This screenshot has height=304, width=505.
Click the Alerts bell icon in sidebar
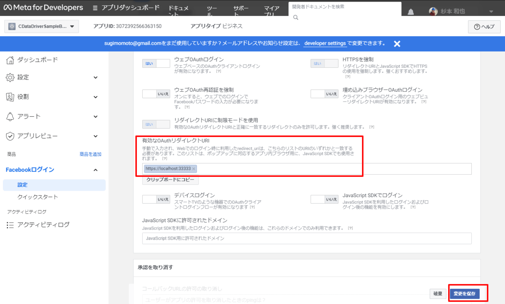coord(10,116)
